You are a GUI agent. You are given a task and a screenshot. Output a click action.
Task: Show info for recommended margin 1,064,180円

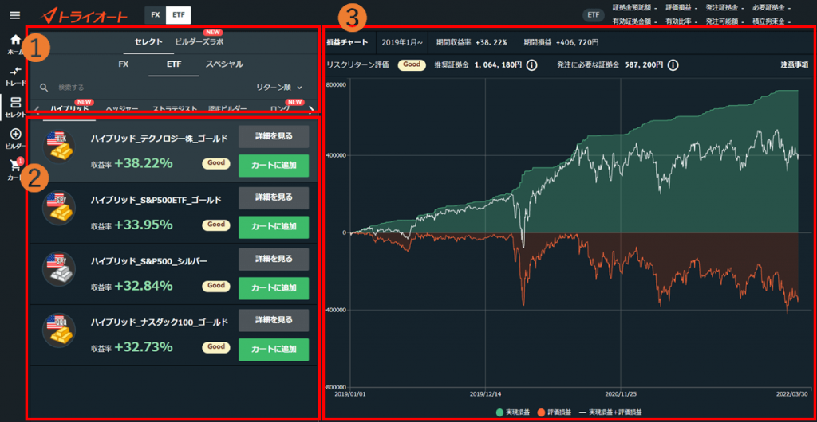531,65
